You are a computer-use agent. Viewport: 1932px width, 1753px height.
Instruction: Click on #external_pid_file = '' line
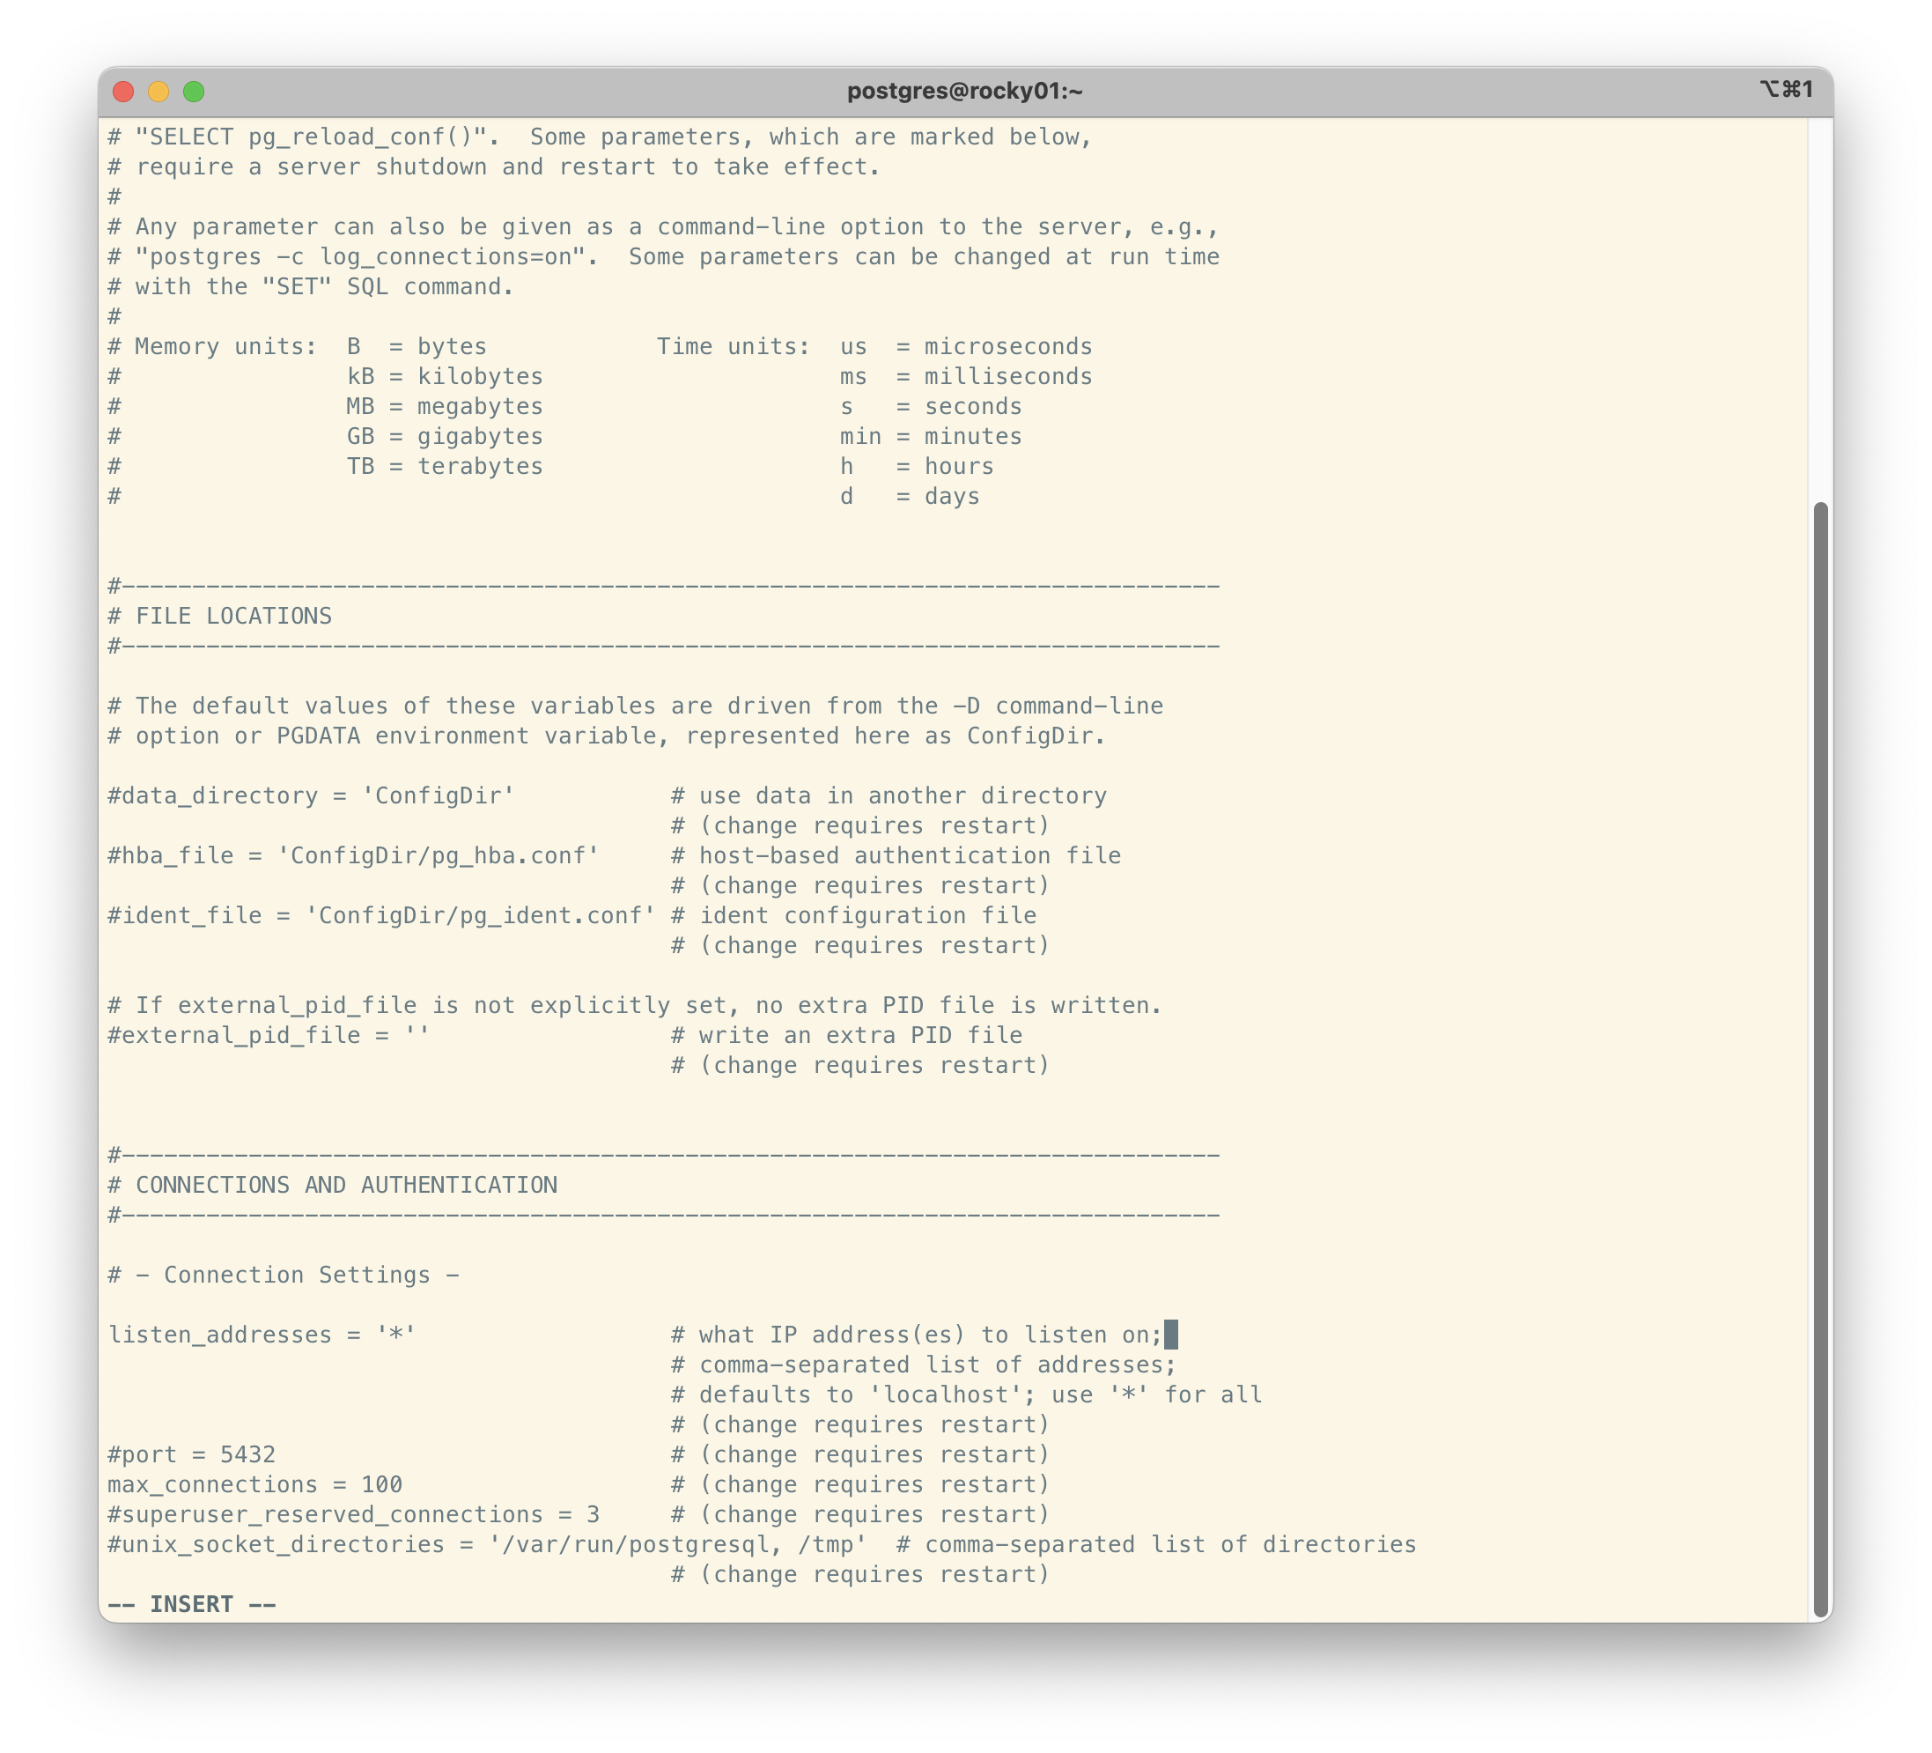269,1035
